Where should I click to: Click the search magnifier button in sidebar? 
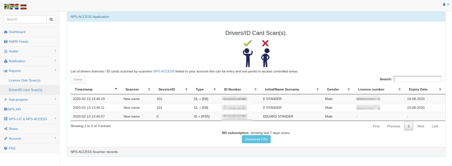coord(51,19)
